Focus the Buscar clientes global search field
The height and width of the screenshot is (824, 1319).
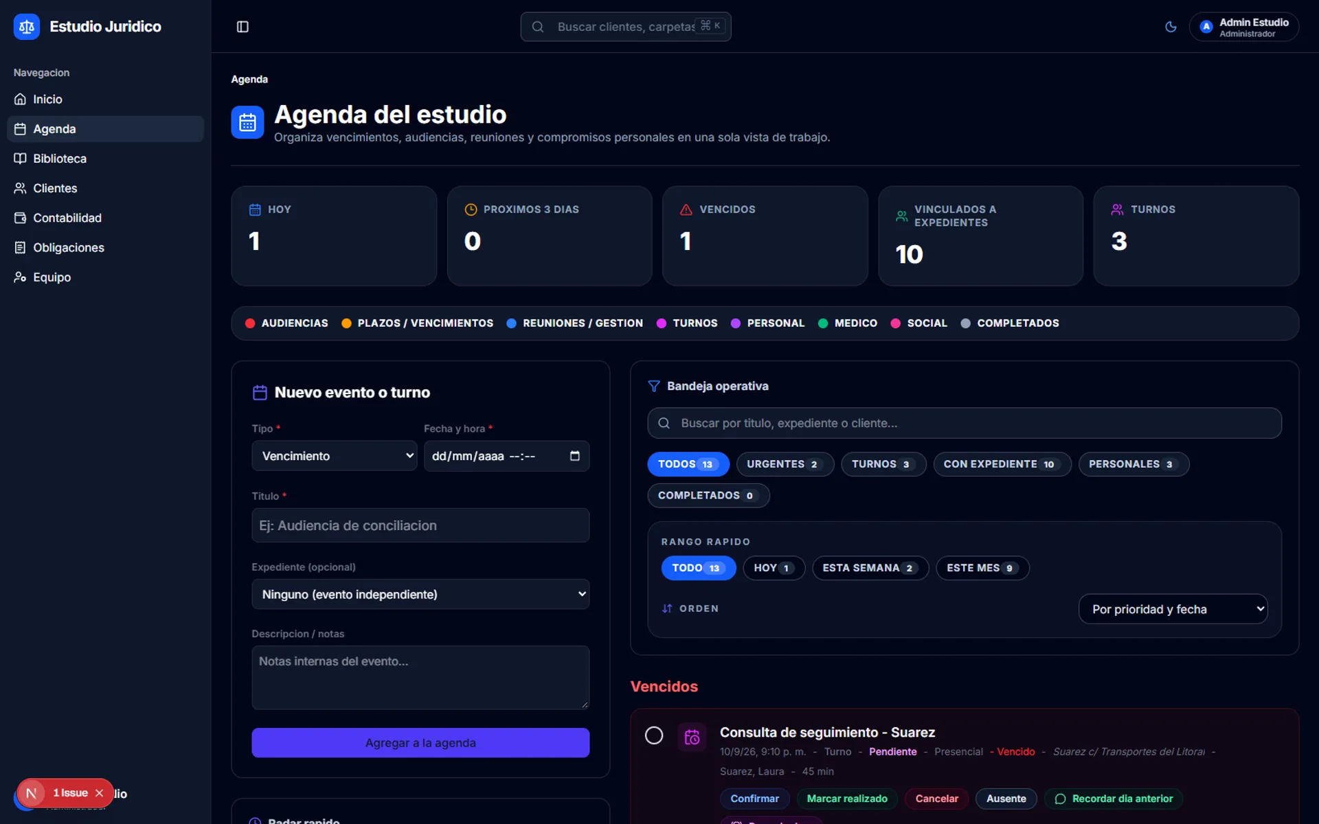(x=626, y=27)
